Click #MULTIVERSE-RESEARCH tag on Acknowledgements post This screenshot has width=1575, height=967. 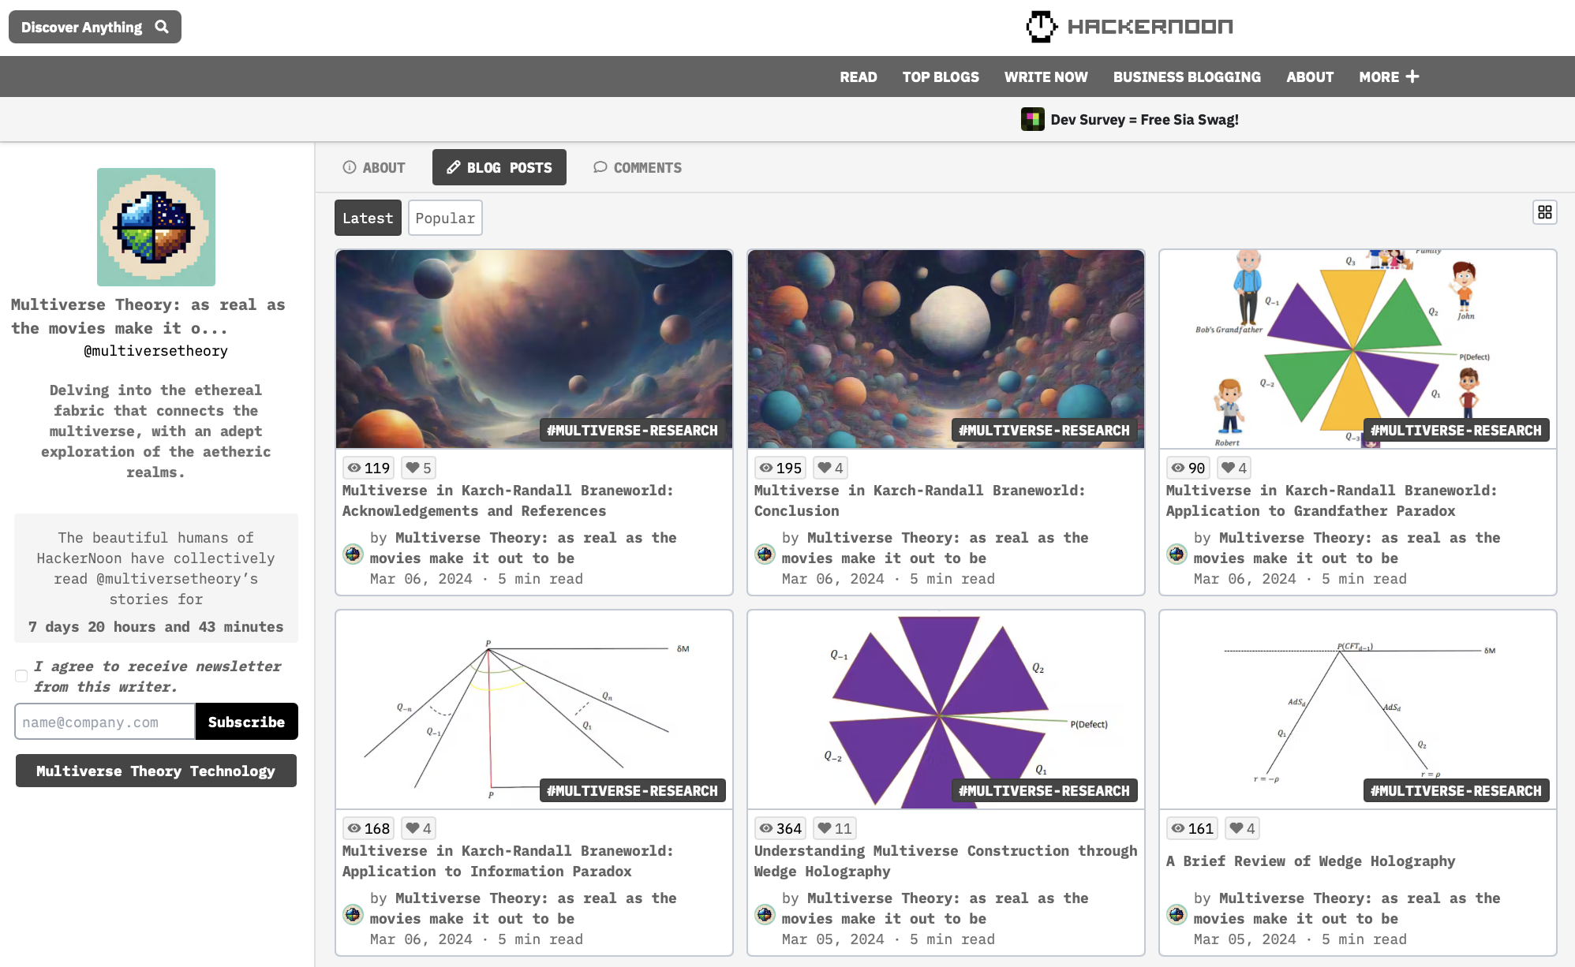(632, 430)
